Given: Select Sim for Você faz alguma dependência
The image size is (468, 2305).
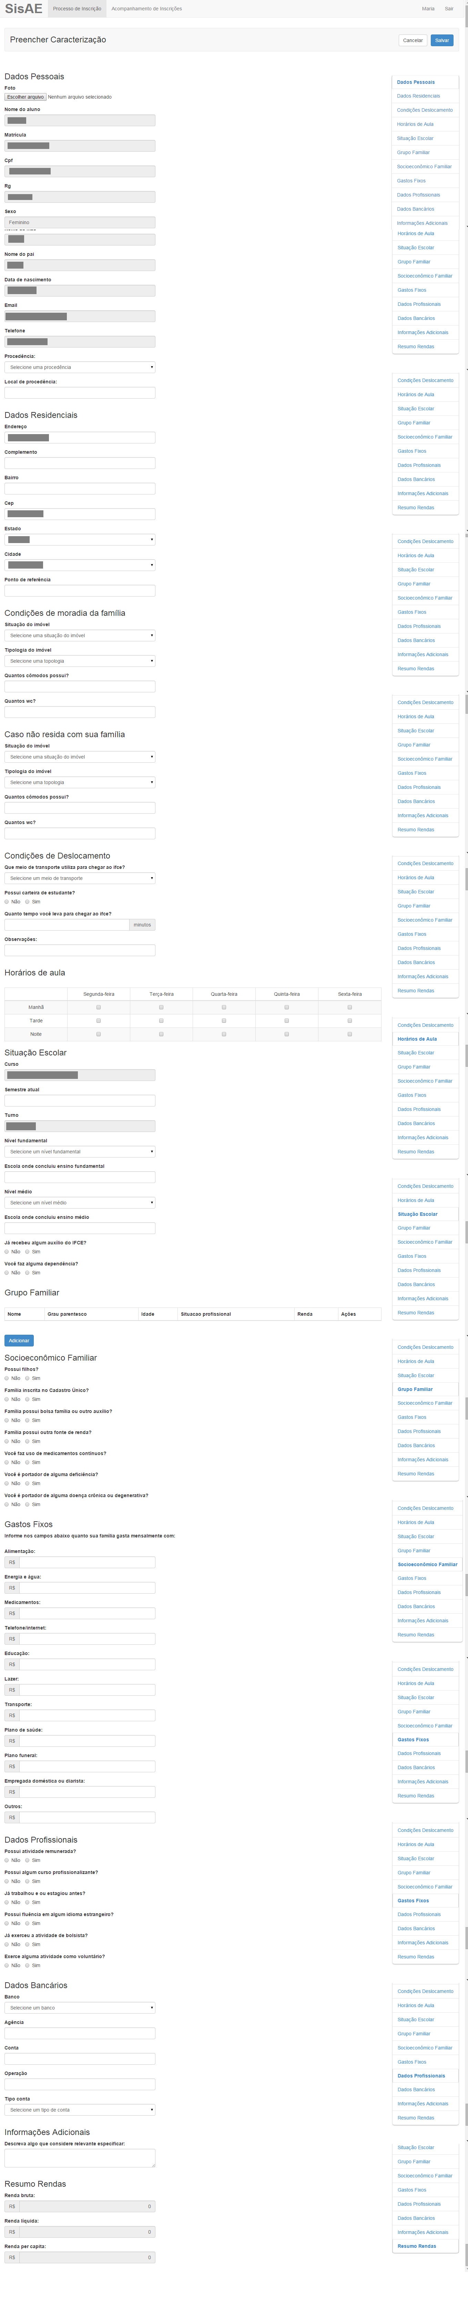Looking at the screenshot, I should 28,1272.
